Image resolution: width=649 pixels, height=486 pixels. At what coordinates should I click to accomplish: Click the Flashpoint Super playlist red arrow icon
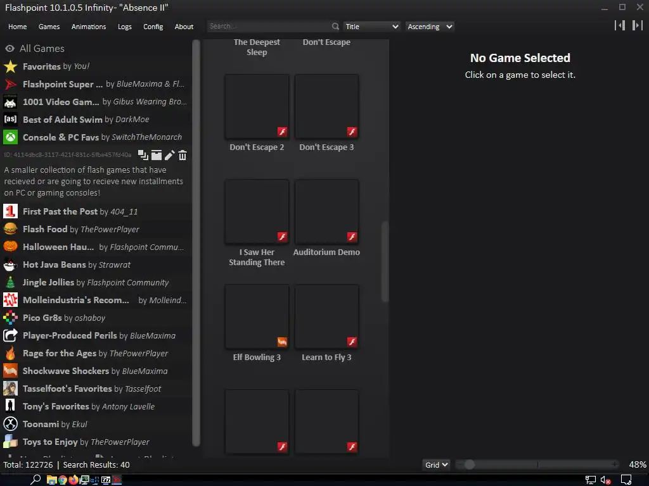point(10,84)
